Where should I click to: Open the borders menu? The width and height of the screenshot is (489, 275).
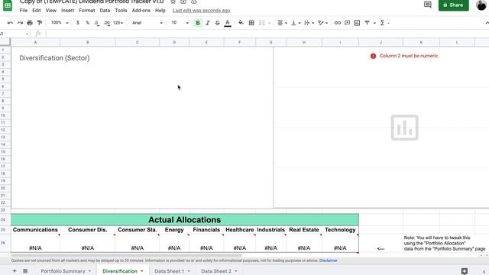(251, 23)
